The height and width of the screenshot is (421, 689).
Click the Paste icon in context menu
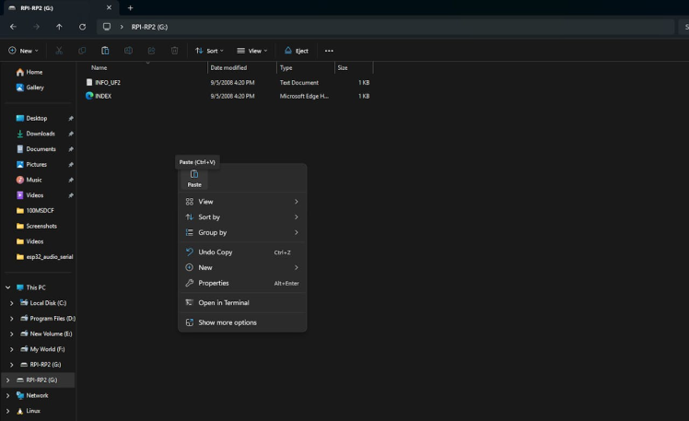coord(194,175)
